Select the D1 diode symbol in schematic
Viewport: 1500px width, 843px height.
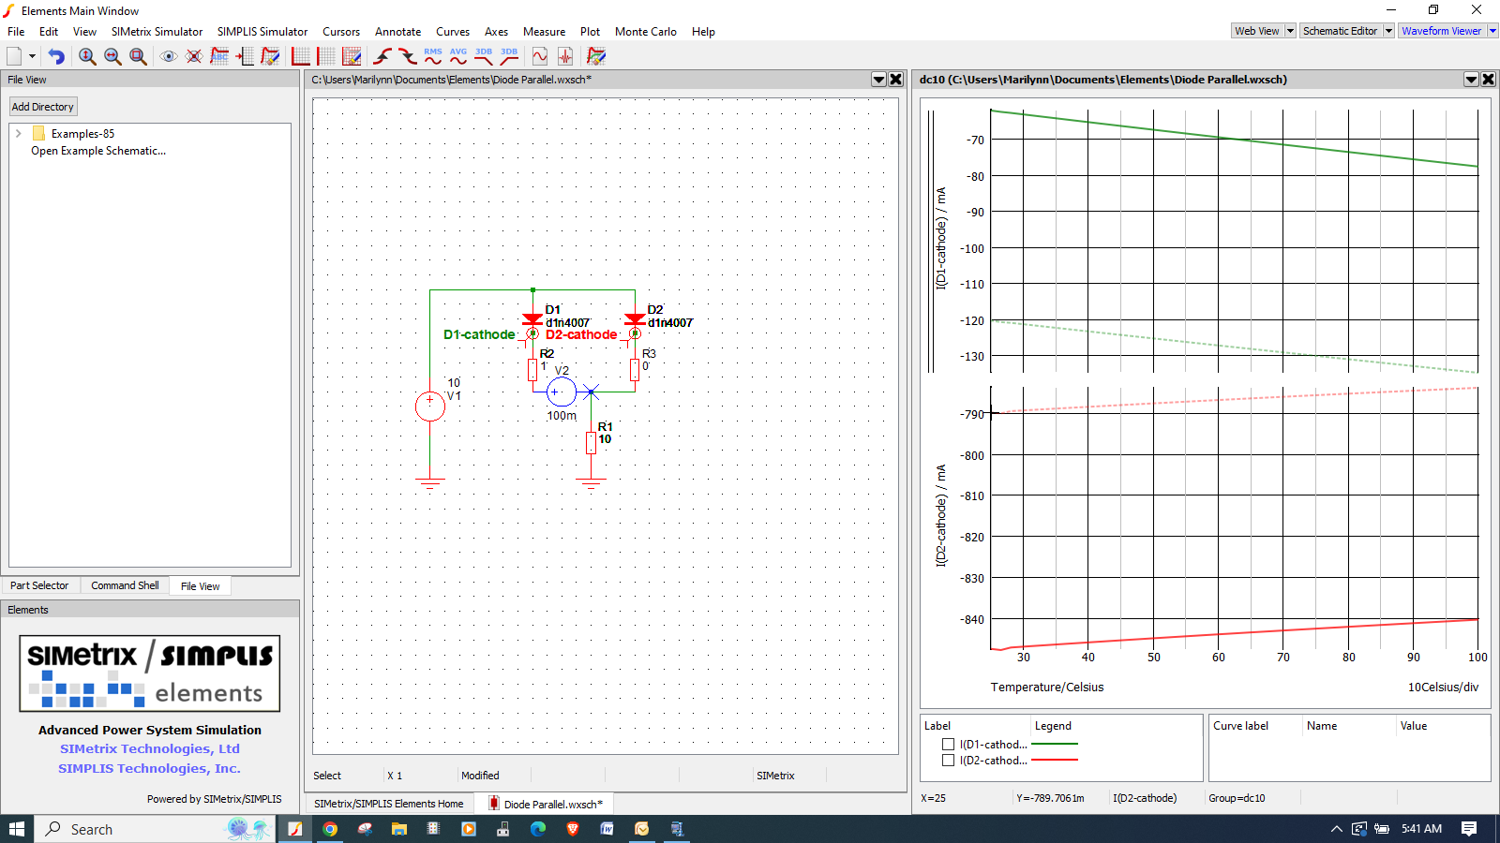point(532,319)
